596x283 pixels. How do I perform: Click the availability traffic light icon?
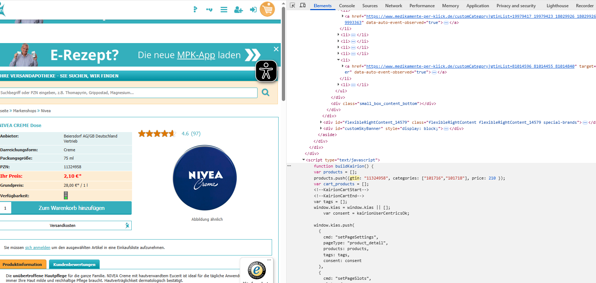[66, 195]
